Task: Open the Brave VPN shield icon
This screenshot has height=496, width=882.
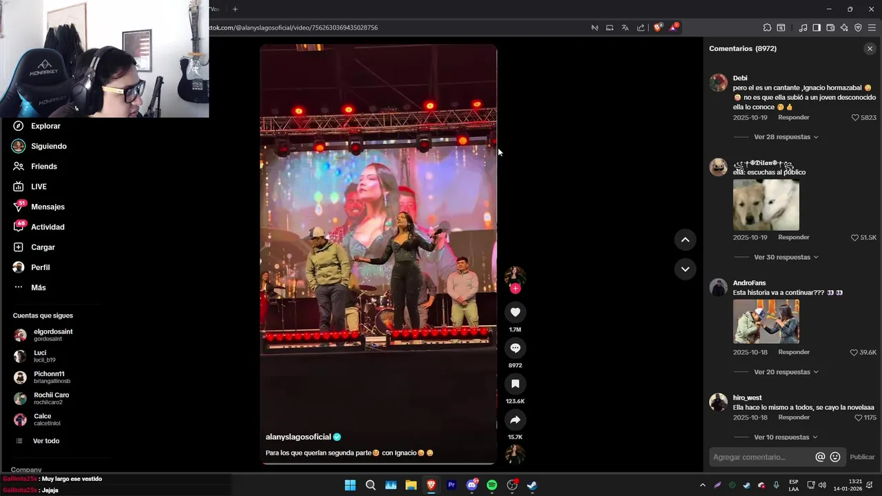Action: pyautogui.click(x=858, y=28)
